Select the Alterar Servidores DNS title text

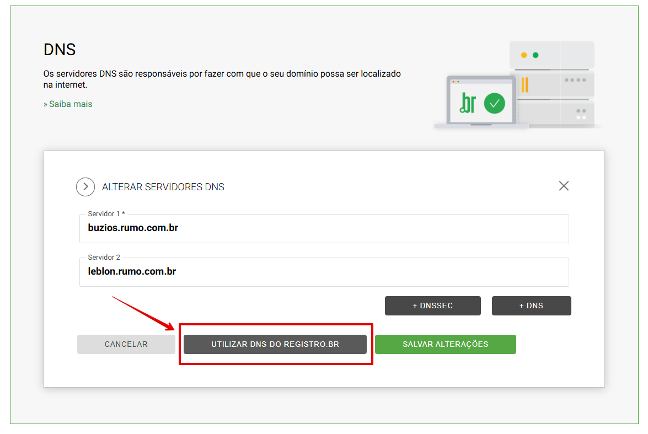(x=163, y=187)
